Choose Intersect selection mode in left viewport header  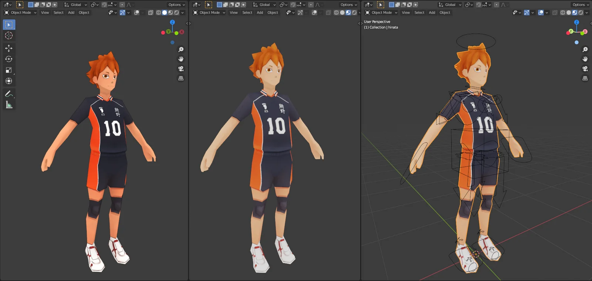[54, 5]
